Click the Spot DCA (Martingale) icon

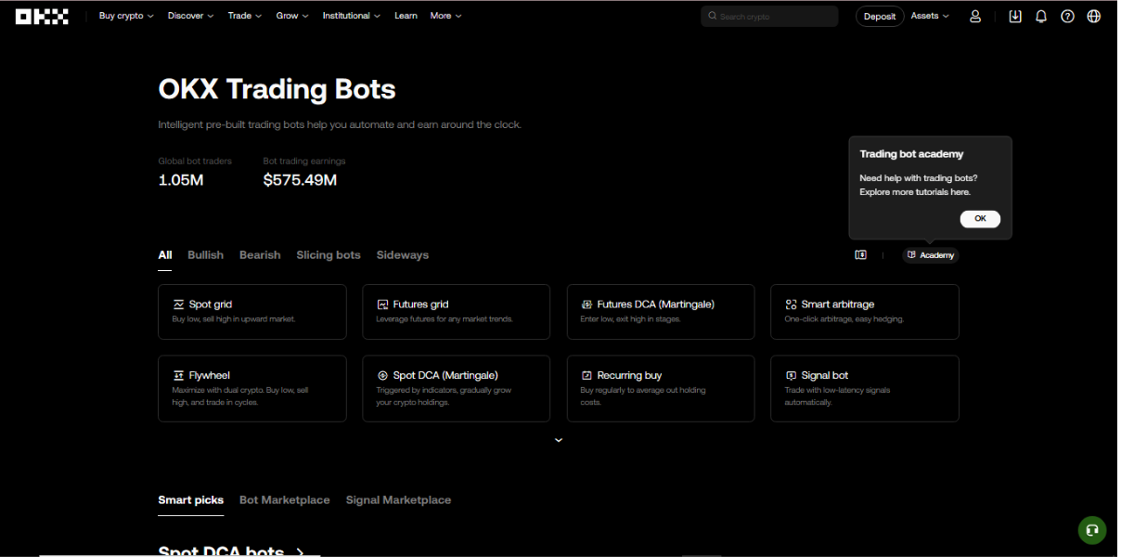tap(382, 375)
